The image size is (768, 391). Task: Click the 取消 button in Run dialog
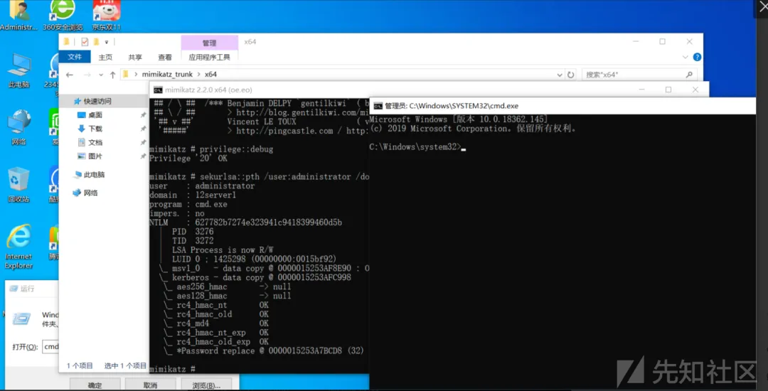[150, 385]
